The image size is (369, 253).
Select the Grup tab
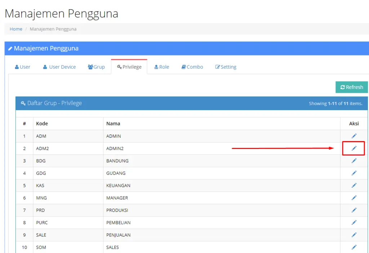96,67
